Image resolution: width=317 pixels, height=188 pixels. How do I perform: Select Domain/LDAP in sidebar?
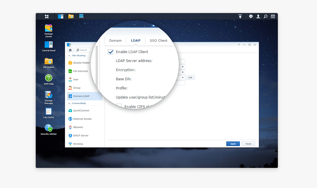pyautogui.click(x=85, y=96)
